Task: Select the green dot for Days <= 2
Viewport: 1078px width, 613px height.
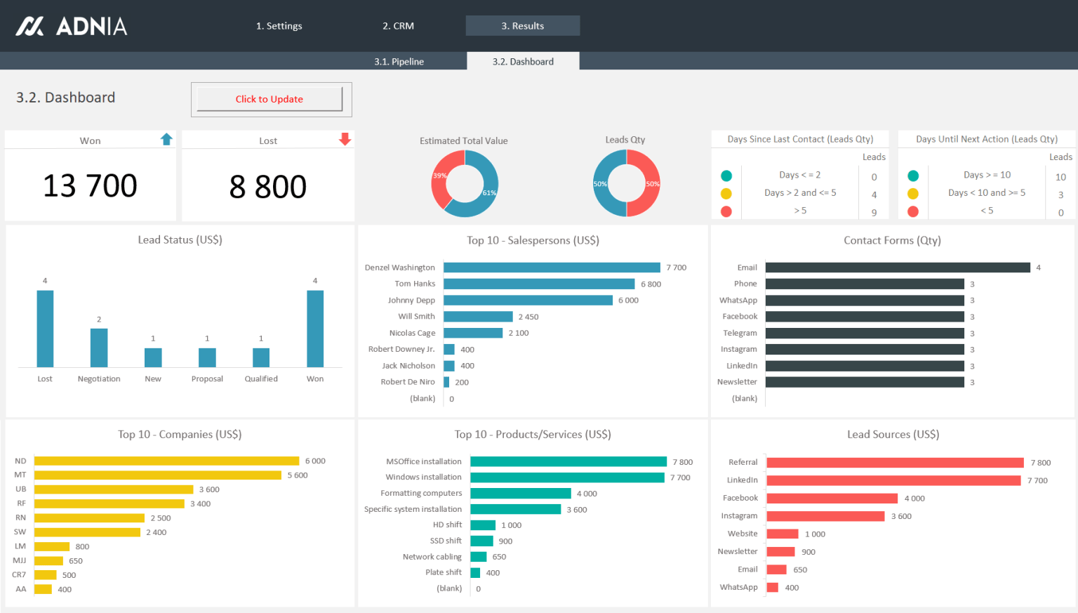Action: [x=726, y=176]
